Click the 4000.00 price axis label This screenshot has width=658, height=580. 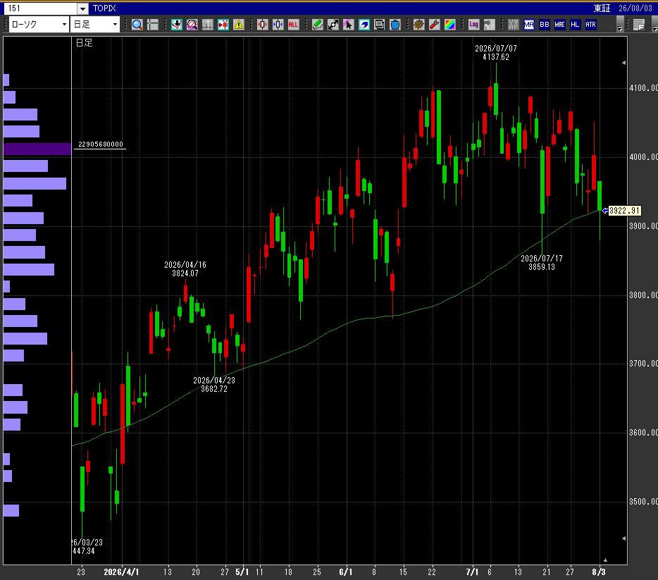(x=643, y=157)
